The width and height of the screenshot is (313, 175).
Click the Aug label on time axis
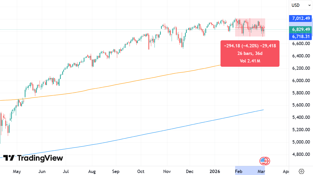(x=92, y=171)
